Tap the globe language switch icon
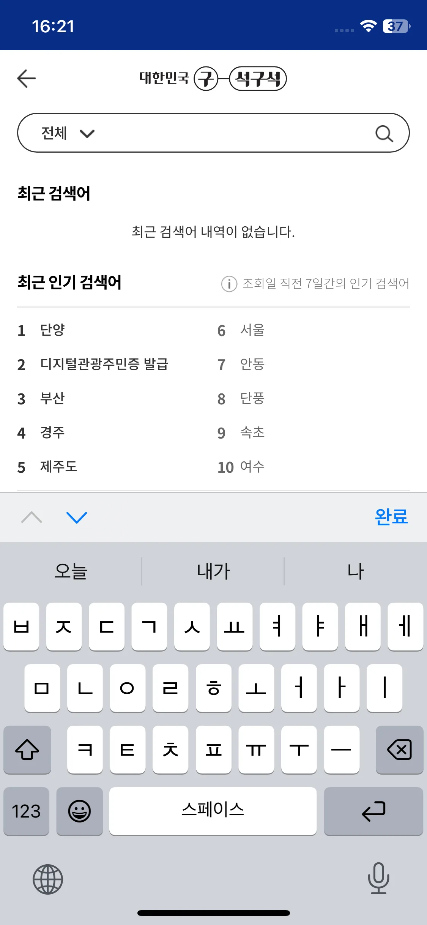 (x=48, y=879)
